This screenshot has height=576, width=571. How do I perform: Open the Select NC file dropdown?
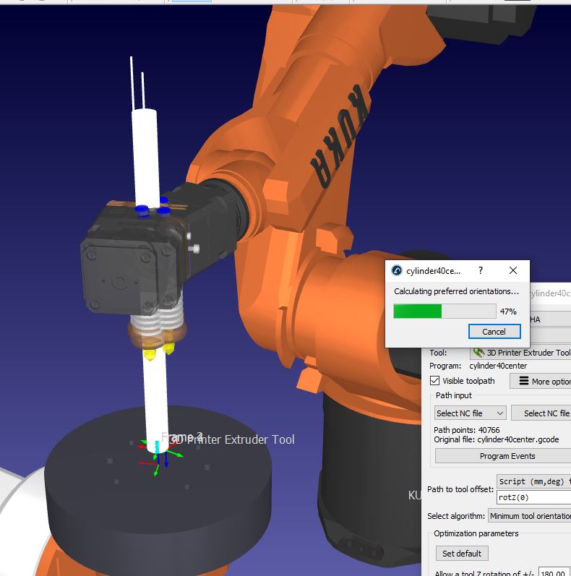click(470, 413)
